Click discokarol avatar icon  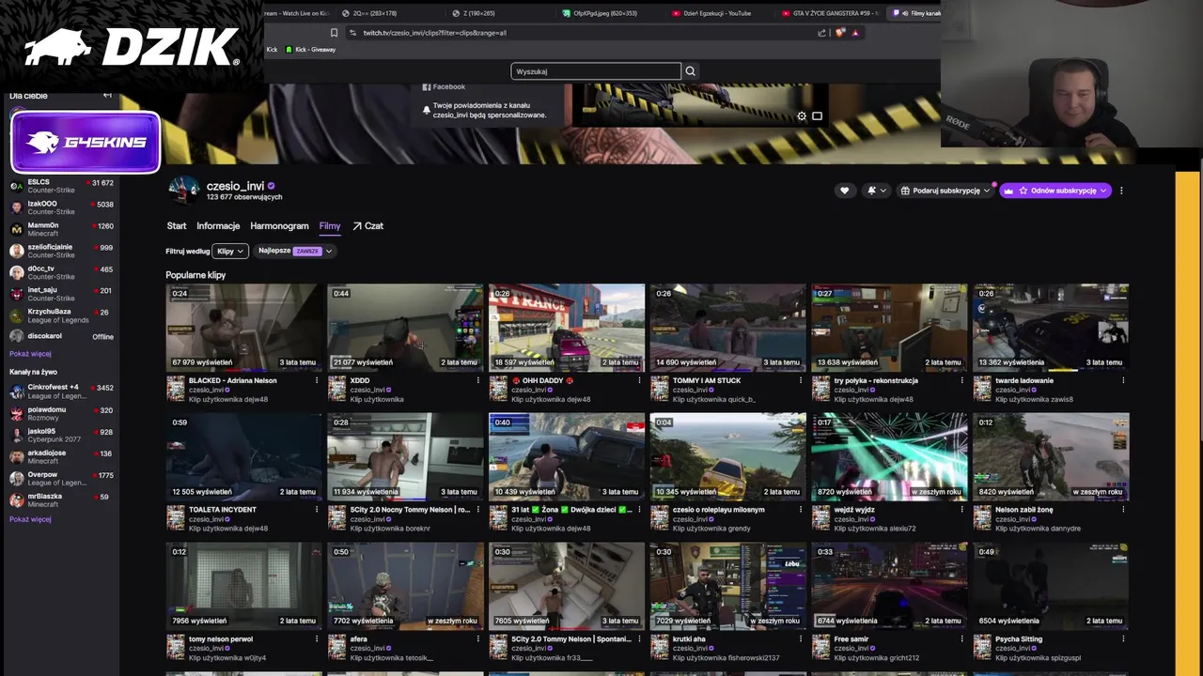16,336
